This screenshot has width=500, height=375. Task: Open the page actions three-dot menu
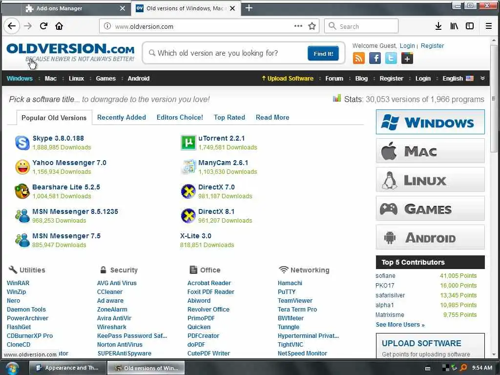point(298,26)
